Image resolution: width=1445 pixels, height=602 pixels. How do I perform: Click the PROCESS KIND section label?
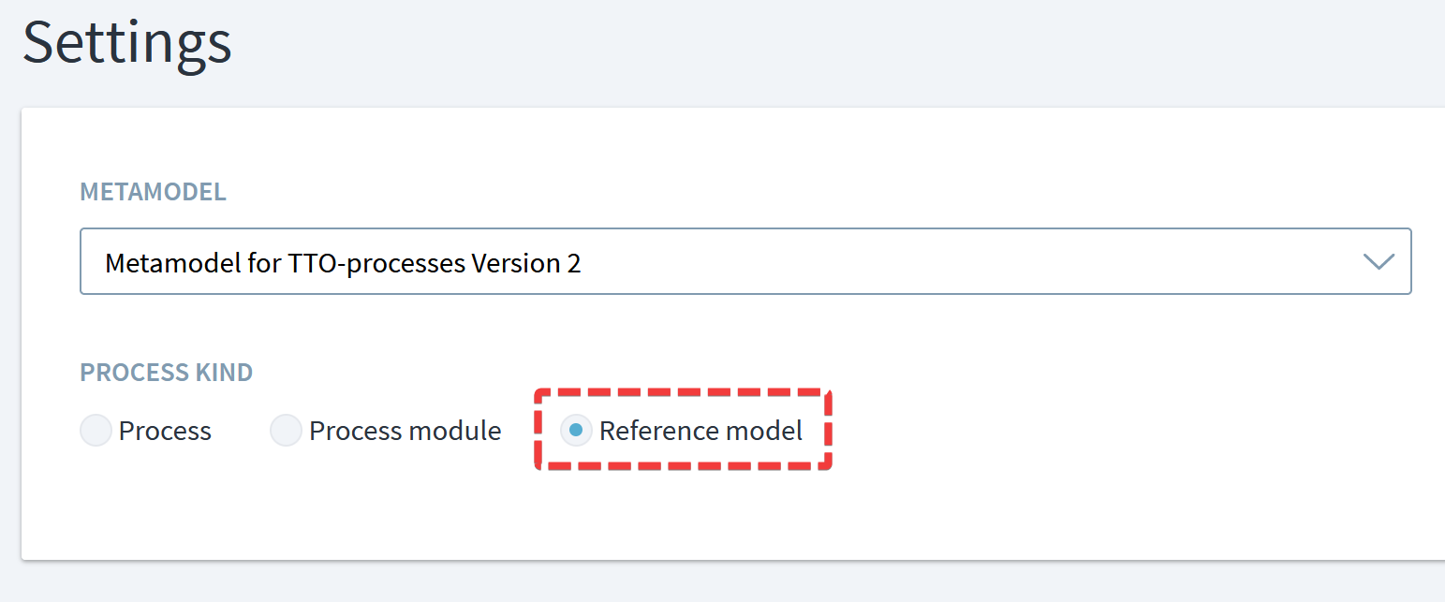[x=166, y=372]
